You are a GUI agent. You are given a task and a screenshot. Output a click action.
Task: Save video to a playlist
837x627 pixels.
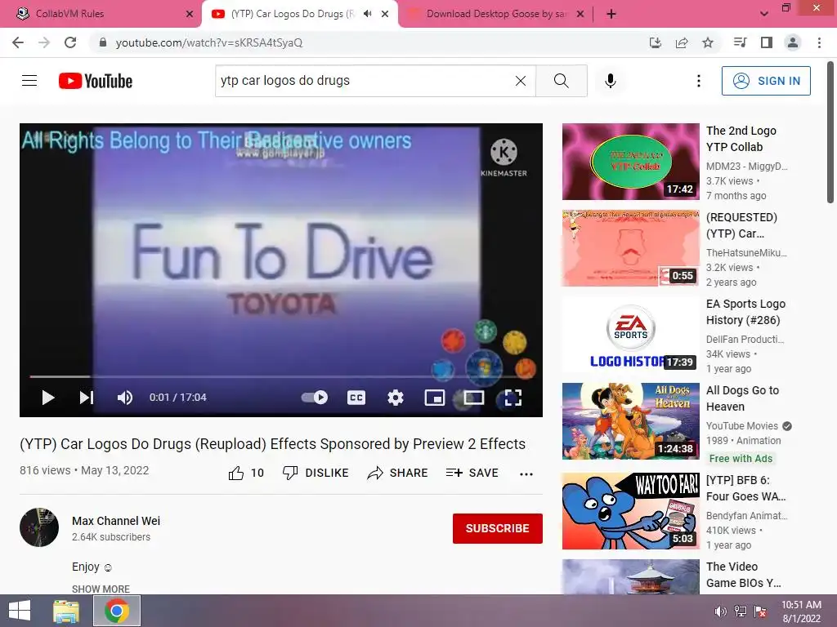tap(472, 473)
